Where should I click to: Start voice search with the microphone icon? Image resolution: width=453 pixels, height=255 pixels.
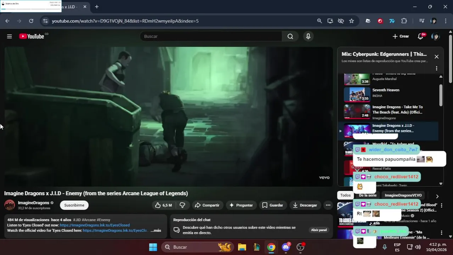click(x=308, y=36)
